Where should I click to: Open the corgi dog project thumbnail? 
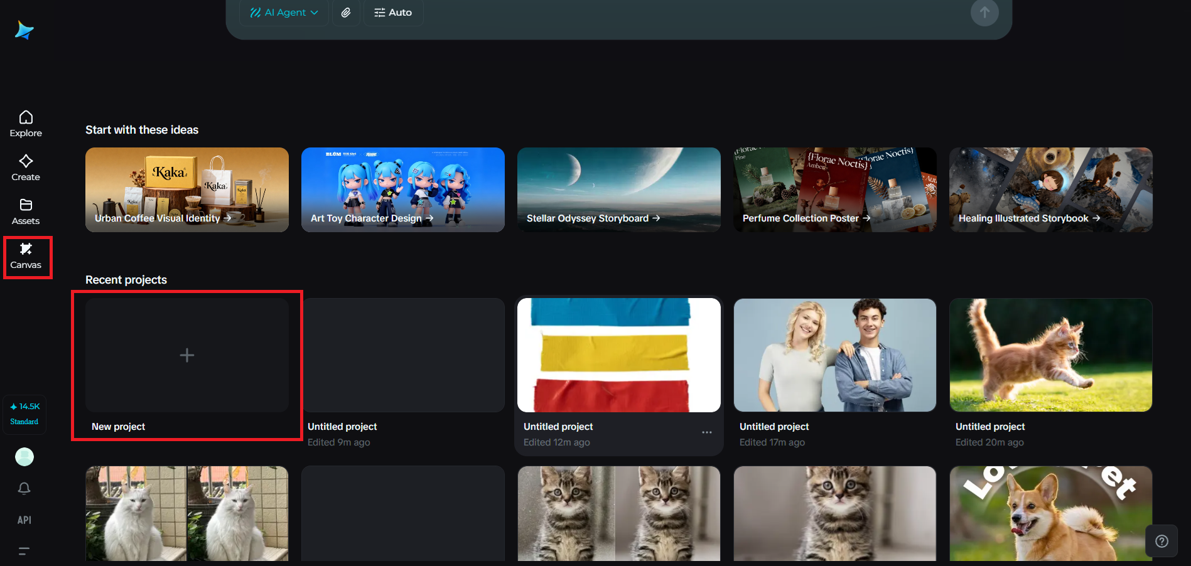tap(1051, 513)
